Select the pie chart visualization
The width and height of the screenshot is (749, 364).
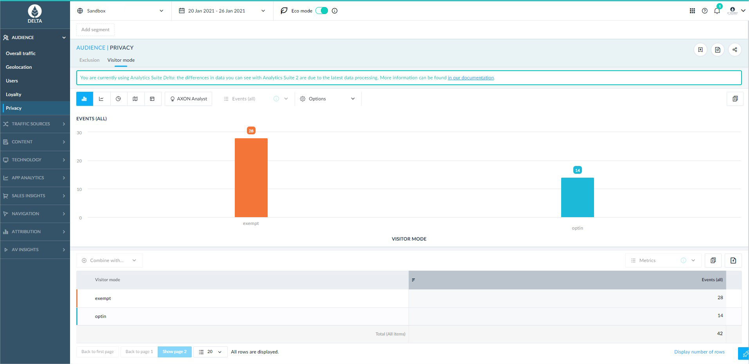coord(118,99)
